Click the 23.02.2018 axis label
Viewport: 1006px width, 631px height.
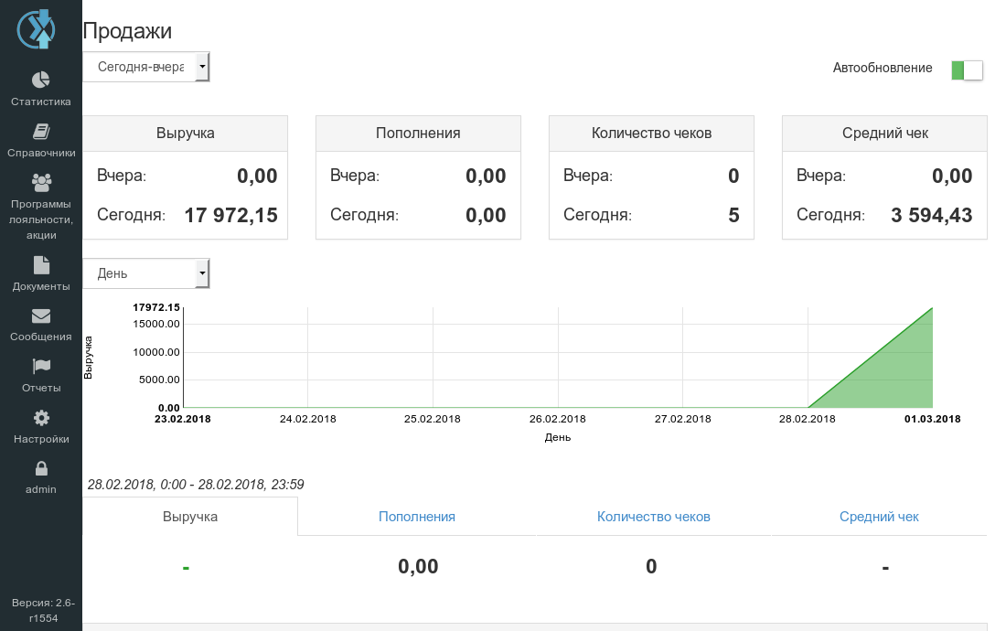(x=183, y=419)
